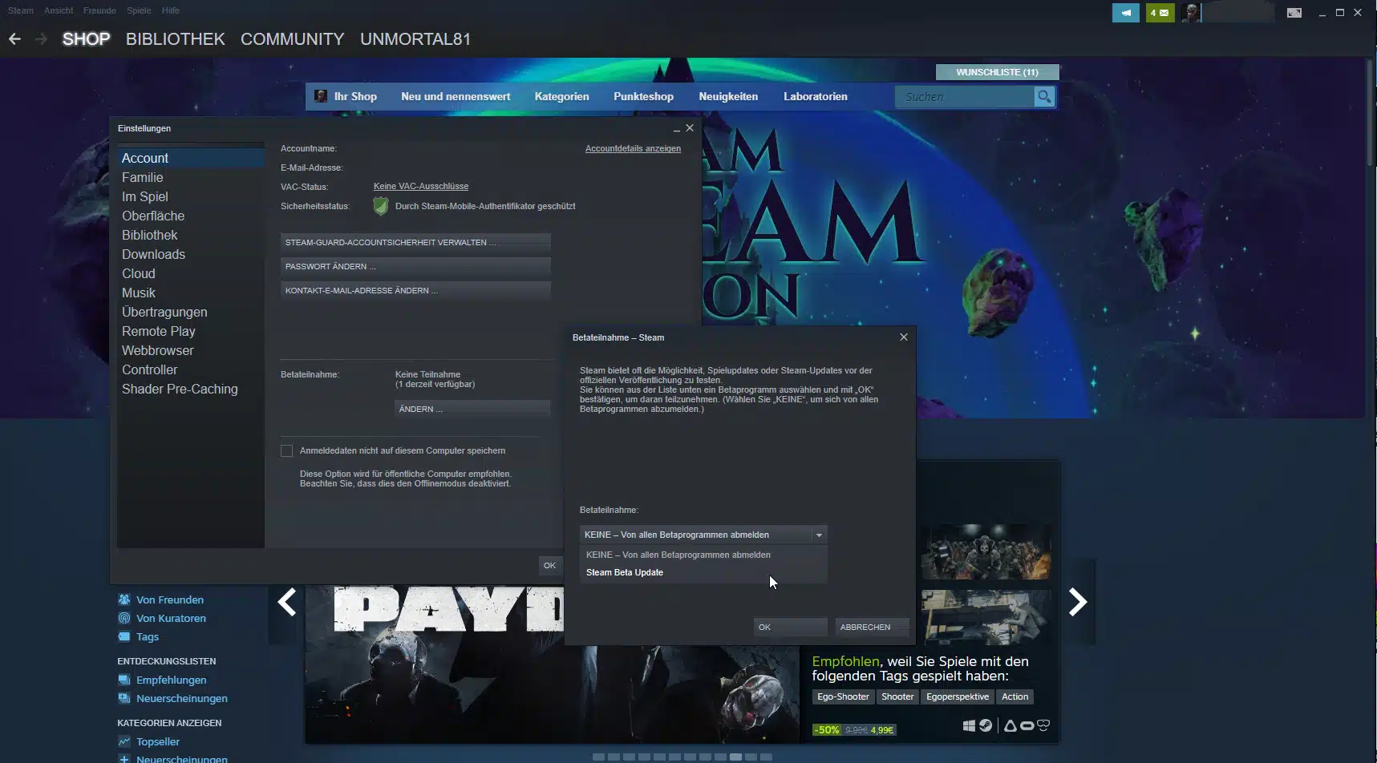This screenshot has height=763, width=1377.
Task: Click the Tags icon in the sidebar
Action: point(124,636)
